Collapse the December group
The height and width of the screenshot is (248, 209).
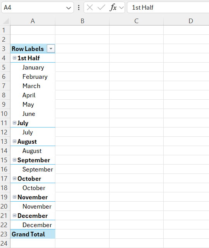point(14,216)
